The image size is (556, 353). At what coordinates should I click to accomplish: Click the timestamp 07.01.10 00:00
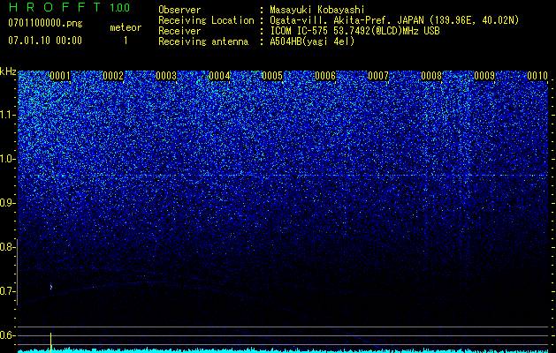tap(45, 41)
